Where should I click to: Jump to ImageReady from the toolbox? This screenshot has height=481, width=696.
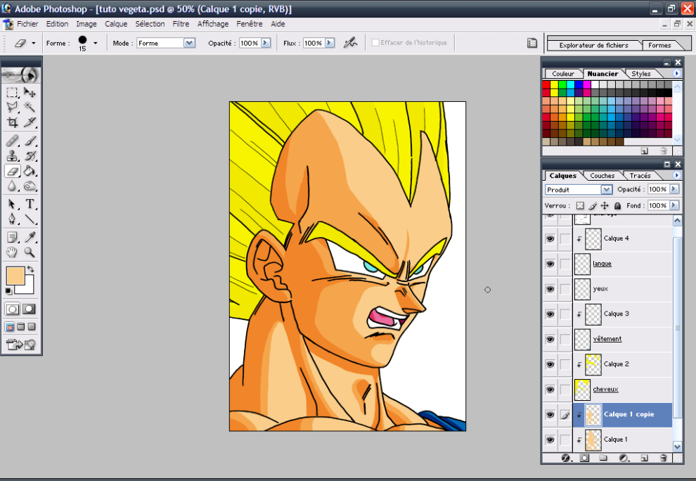click(21, 345)
